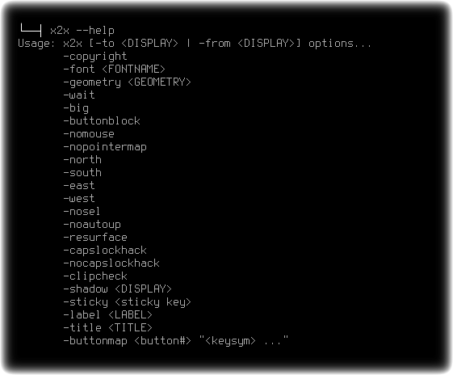Click the -nocapslockhack option text
Screen dimensions: 453x375
[x=111, y=263]
